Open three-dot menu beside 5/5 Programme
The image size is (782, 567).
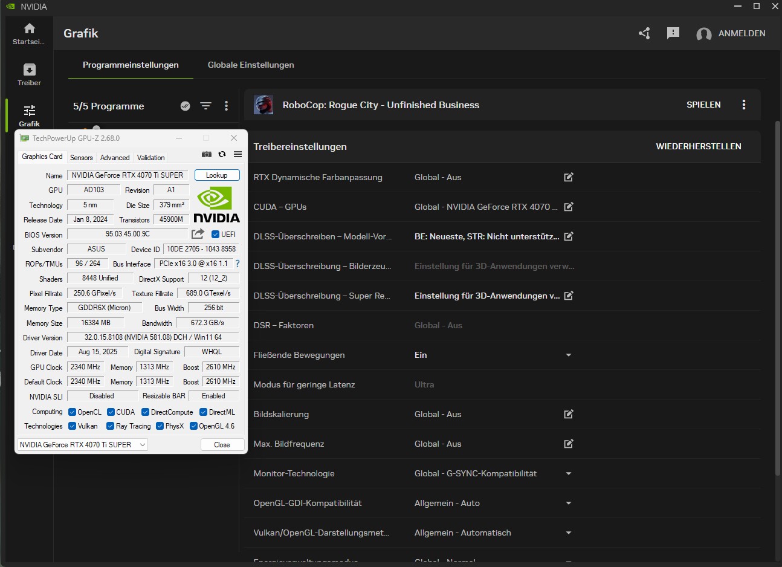click(226, 106)
